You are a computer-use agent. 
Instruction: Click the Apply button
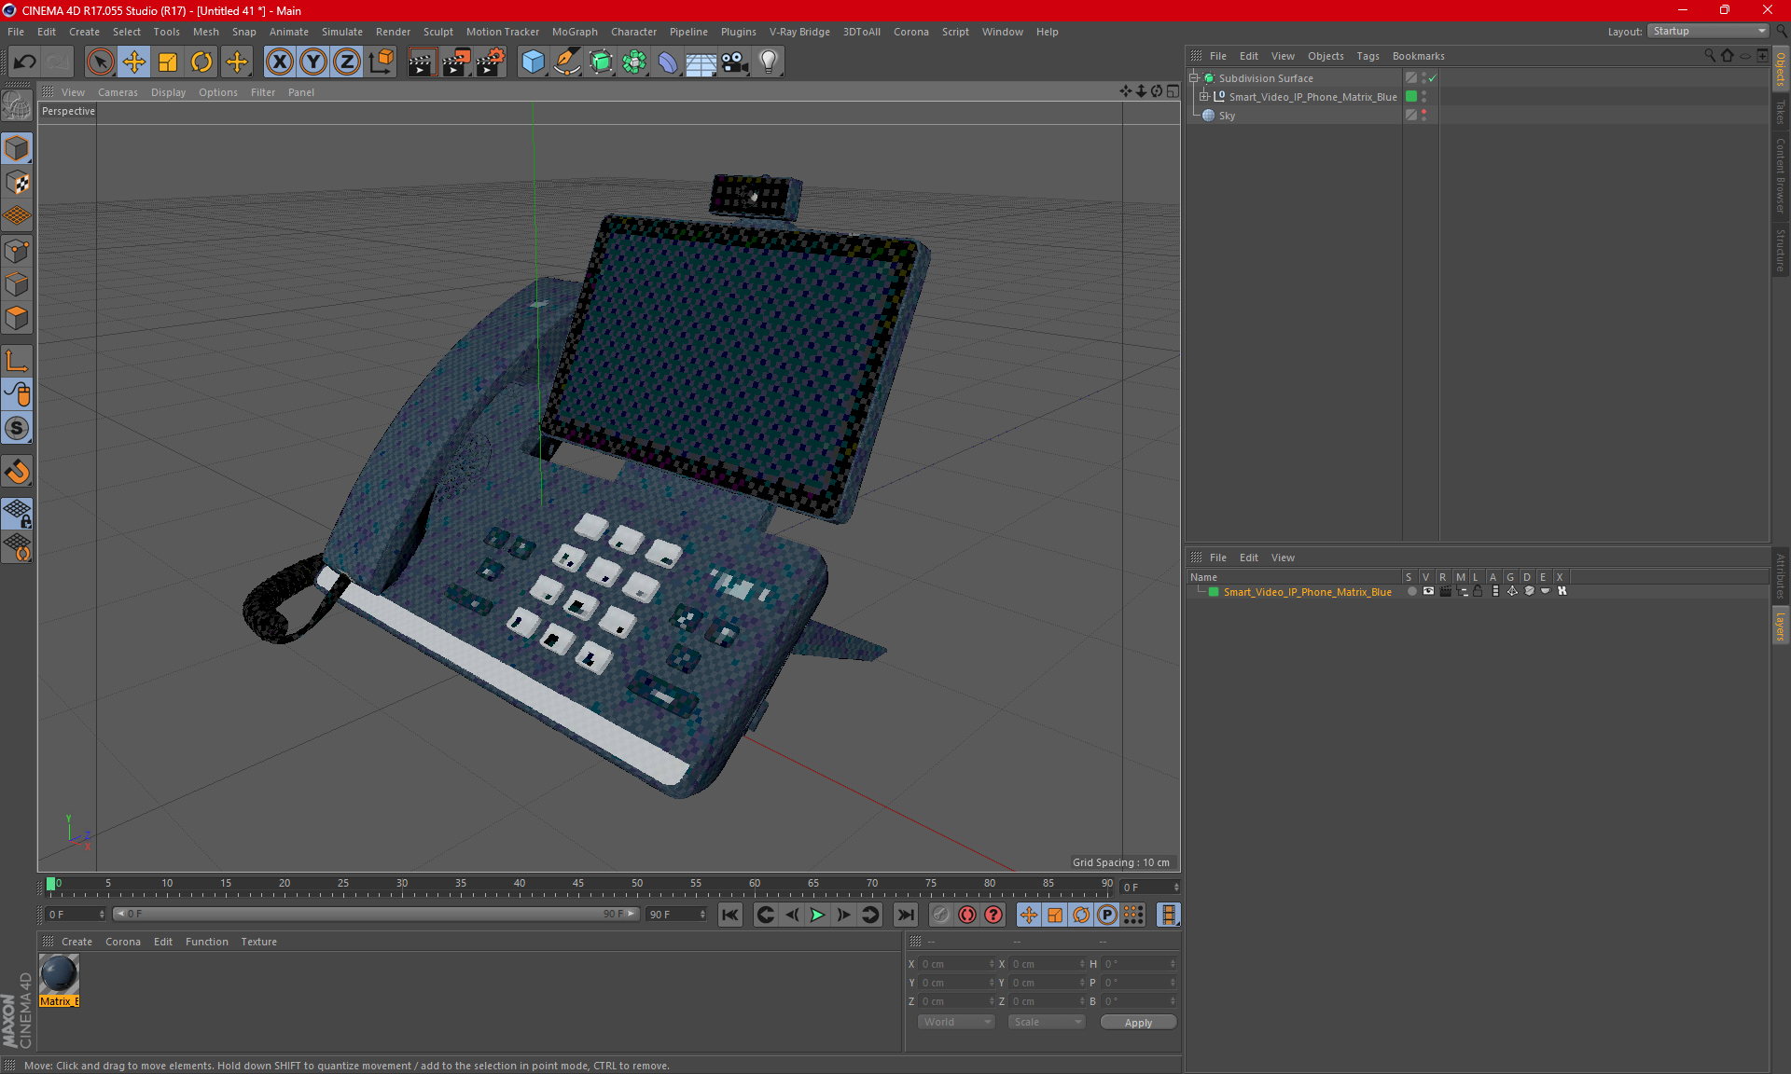click(x=1138, y=1023)
